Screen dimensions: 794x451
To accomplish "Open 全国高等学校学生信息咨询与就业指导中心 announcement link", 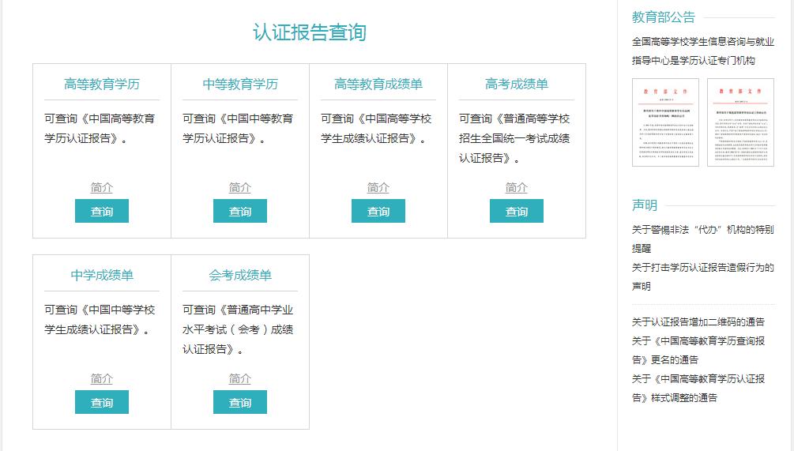I will (703, 51).
